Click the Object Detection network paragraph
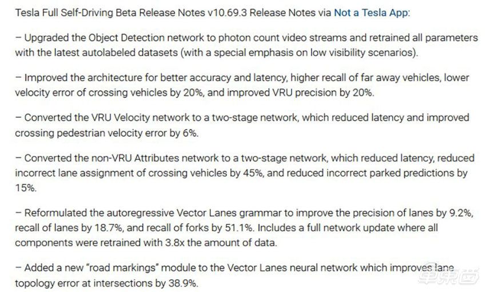This screenshot has height=292, width=486. (246, 45)
